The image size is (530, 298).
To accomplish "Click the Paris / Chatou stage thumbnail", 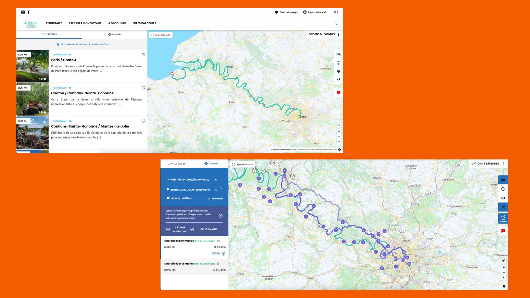I will 33,66.
